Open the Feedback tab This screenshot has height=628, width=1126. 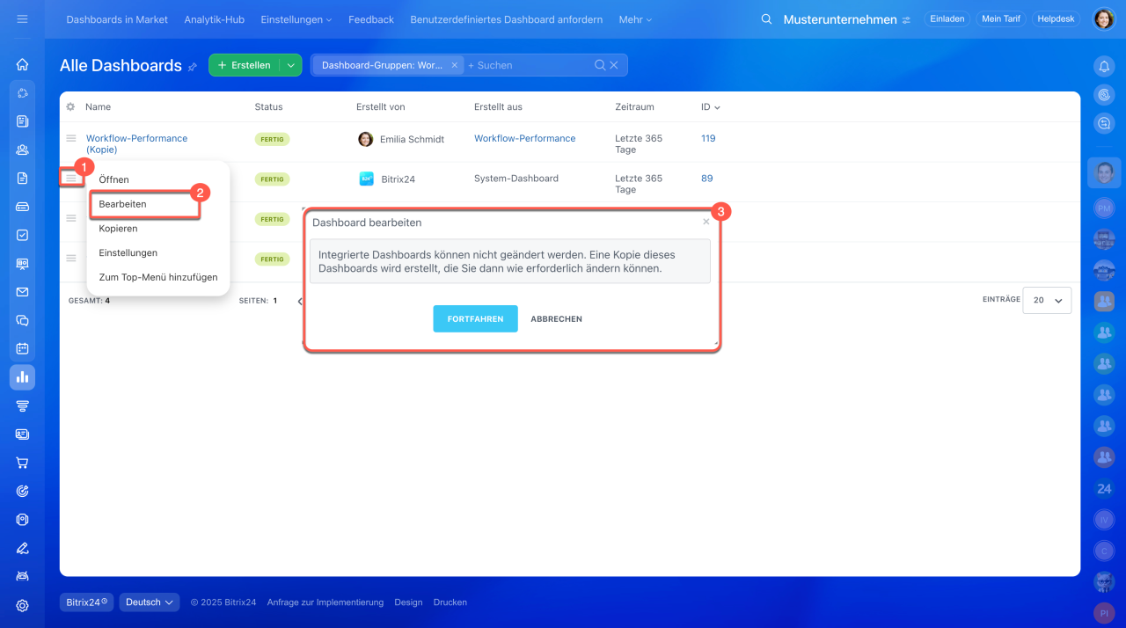(x=371, y=19)
